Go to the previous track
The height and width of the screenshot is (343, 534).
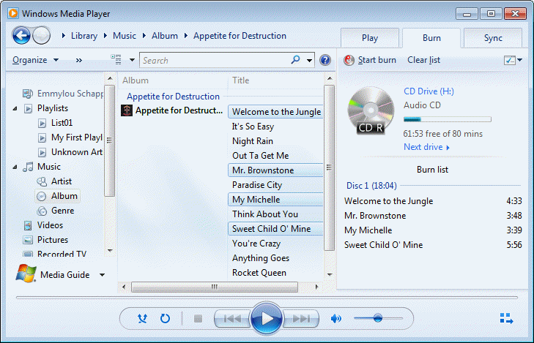pyautogui.click(x=231, y=318)
